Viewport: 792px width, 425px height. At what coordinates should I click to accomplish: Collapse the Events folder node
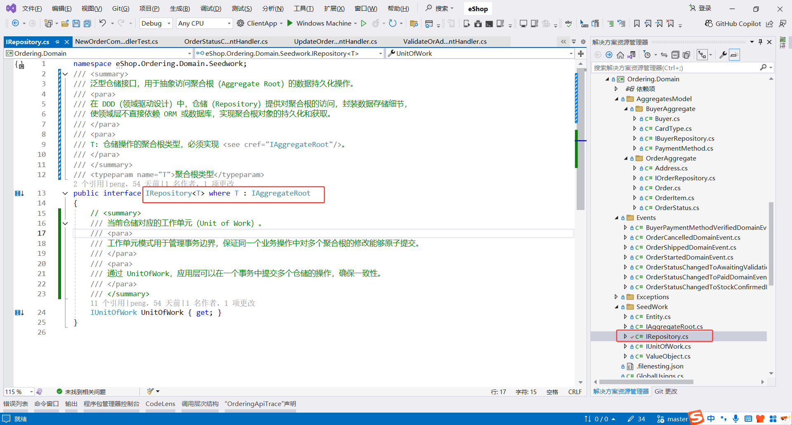pos(616,218)
